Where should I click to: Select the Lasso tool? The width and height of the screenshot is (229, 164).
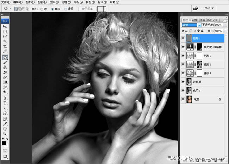tap(5, 37)
